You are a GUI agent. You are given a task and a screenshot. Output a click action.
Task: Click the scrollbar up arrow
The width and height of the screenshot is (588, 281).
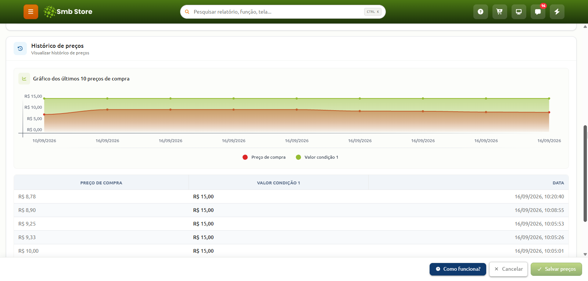pos(585,26)
